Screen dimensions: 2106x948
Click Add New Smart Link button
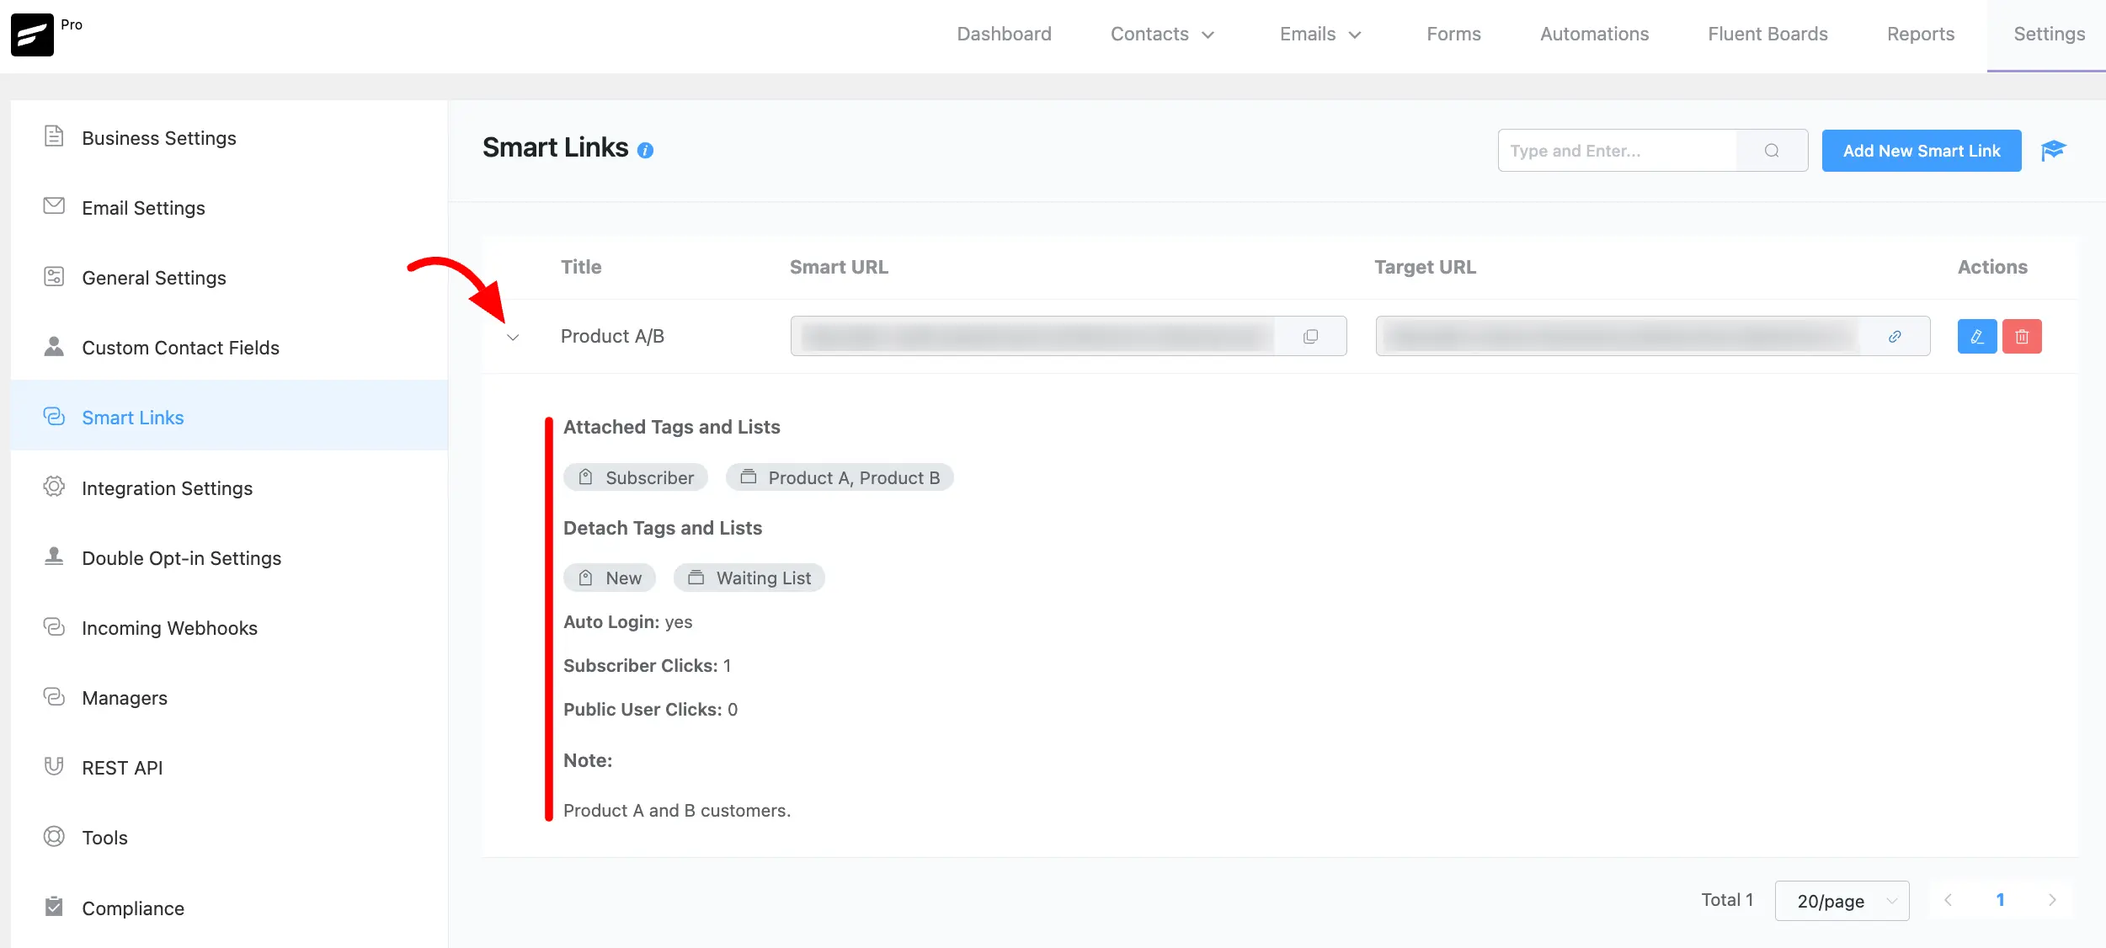[x=1922, y=151]
